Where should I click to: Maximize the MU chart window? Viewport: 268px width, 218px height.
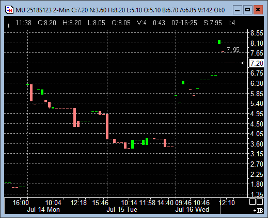coord(247,10)
